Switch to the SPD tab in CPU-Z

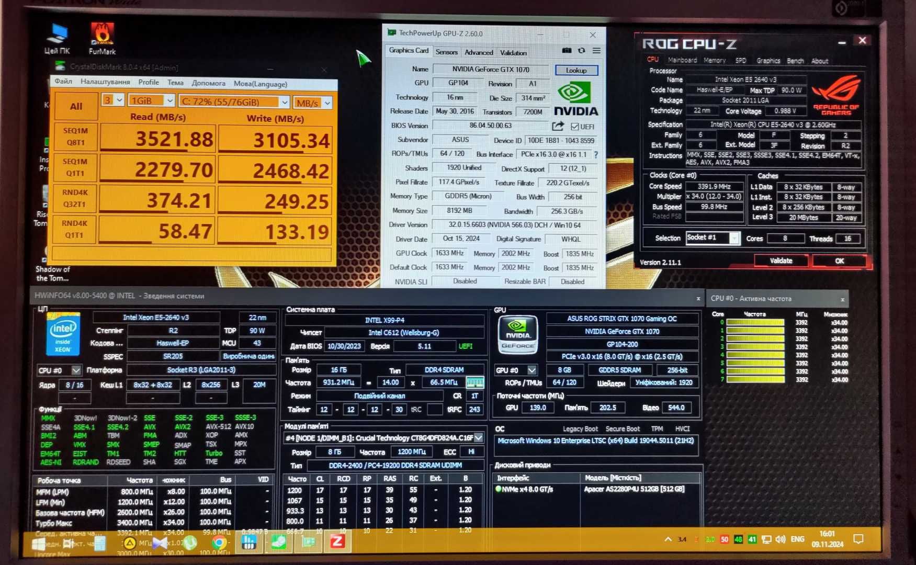[x=741, y=61]
